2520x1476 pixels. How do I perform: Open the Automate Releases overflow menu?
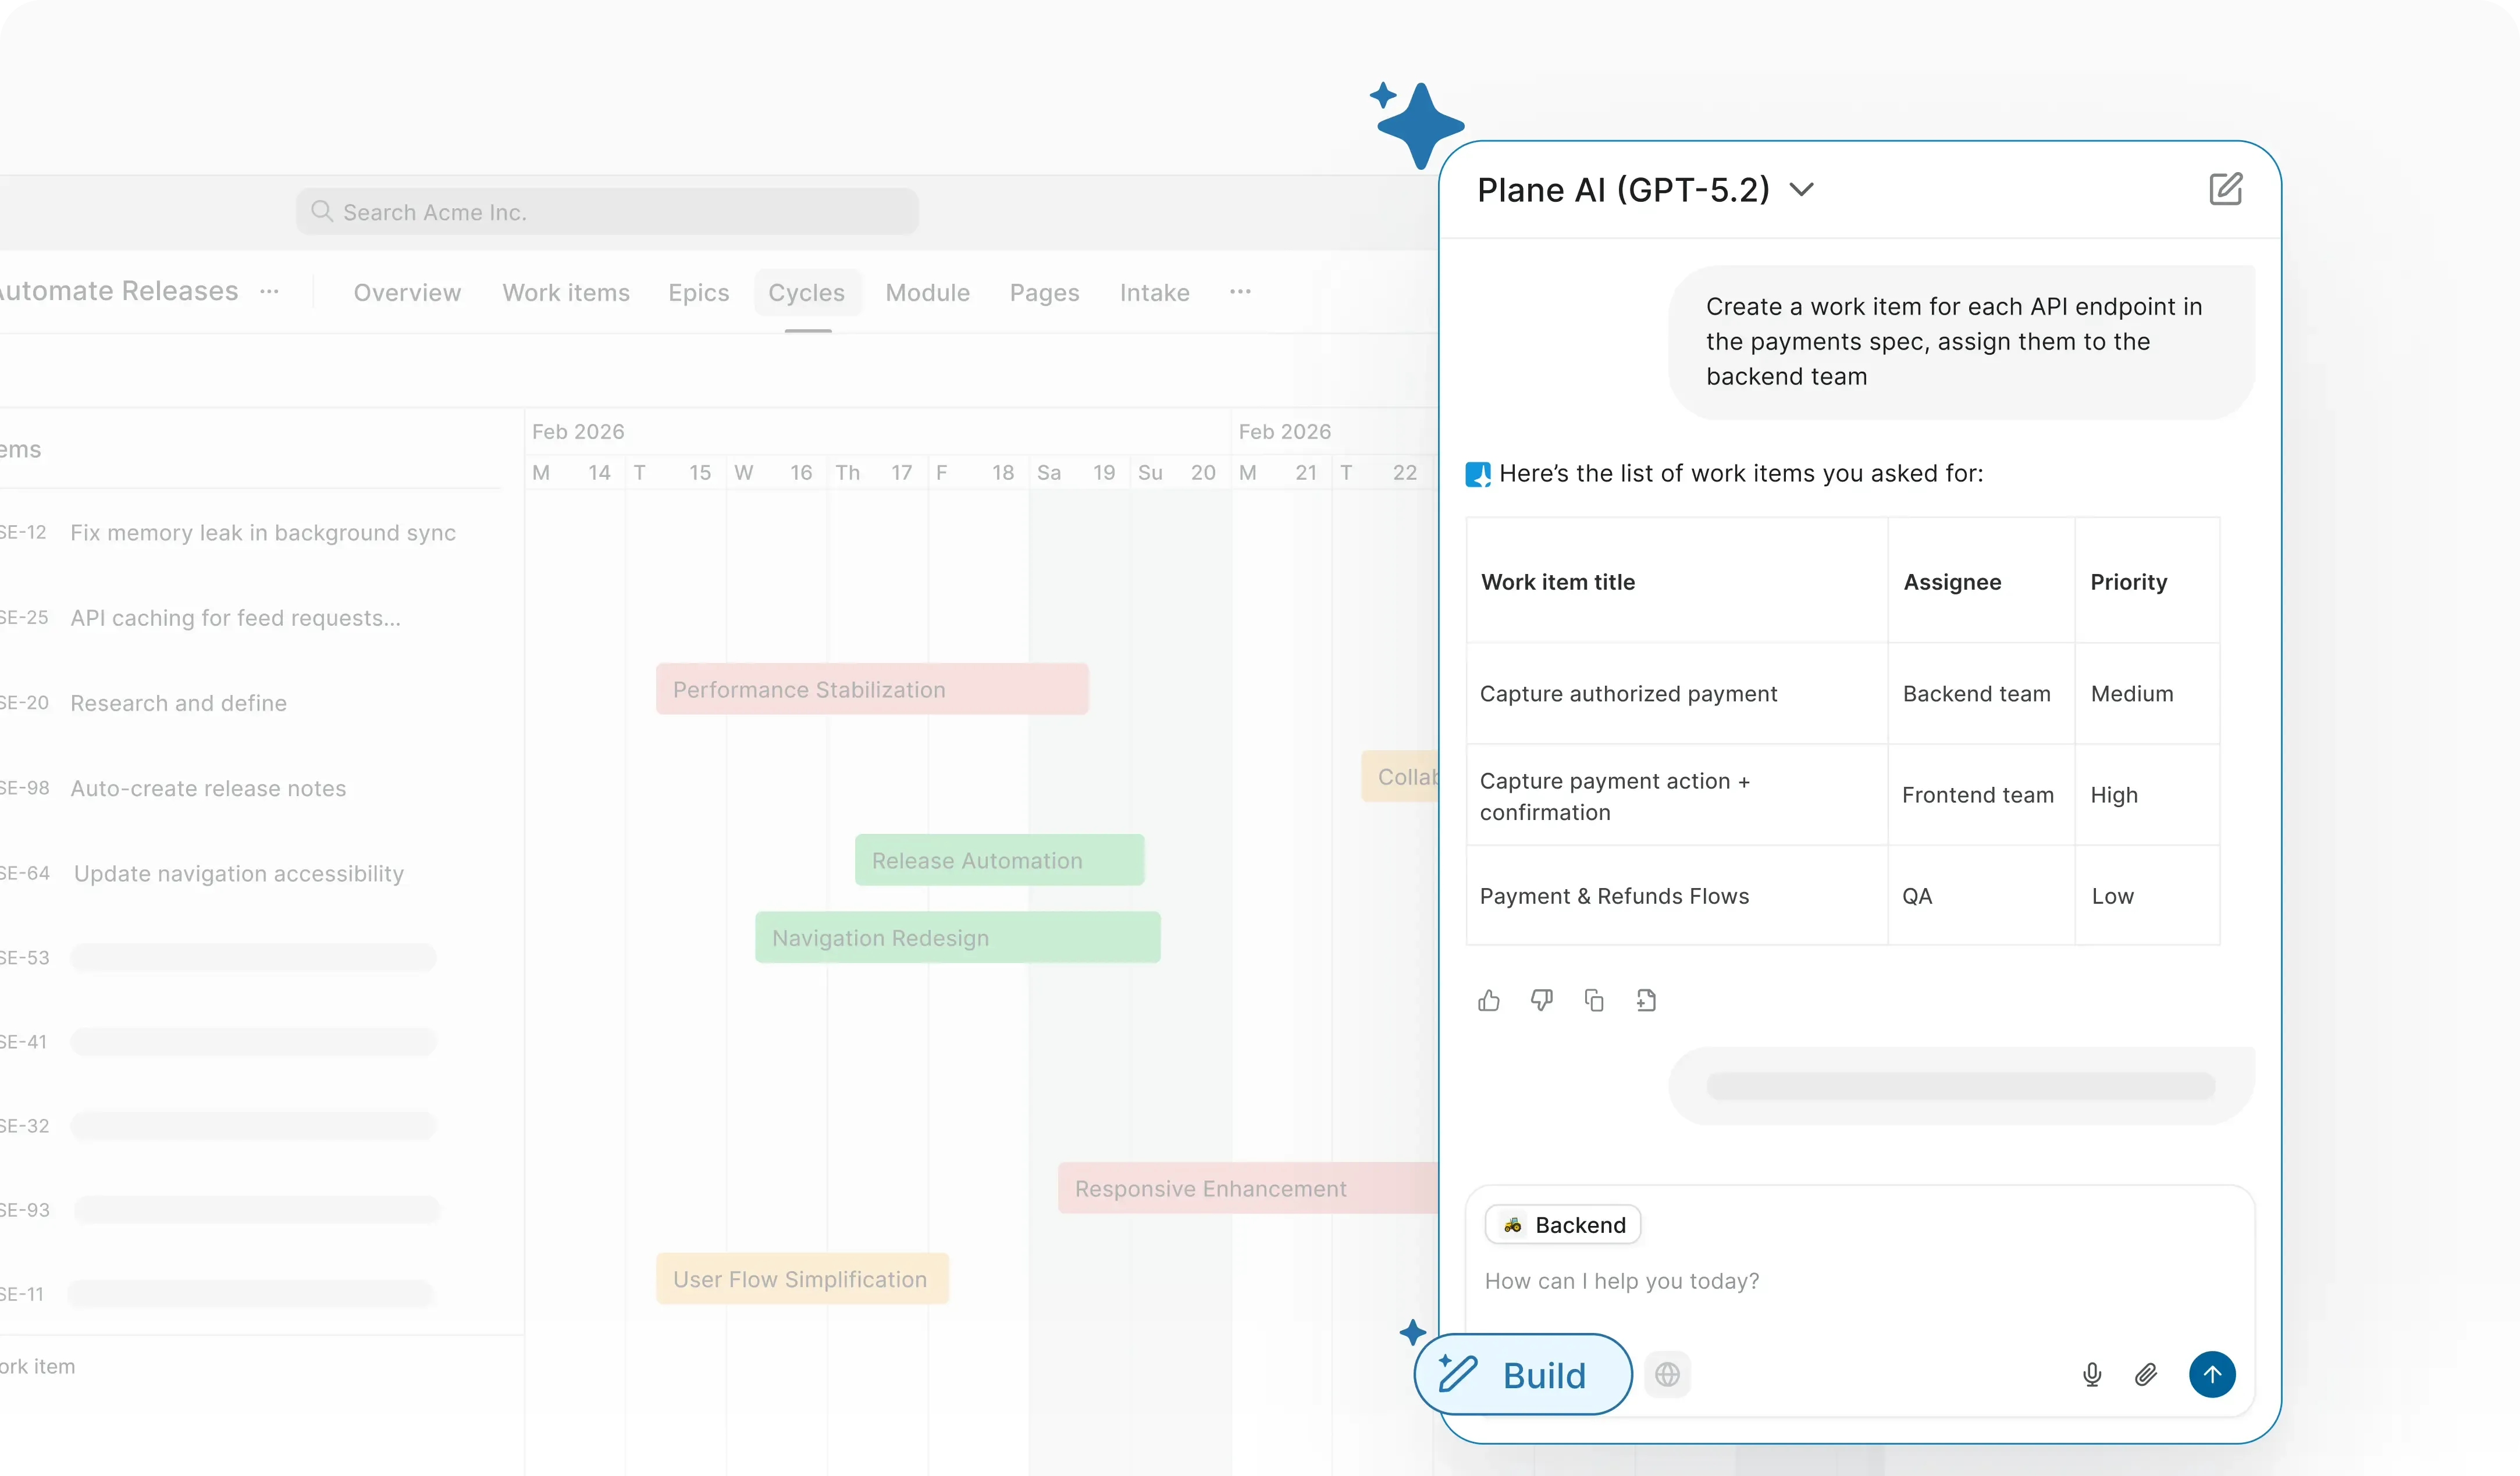point(268,291)
